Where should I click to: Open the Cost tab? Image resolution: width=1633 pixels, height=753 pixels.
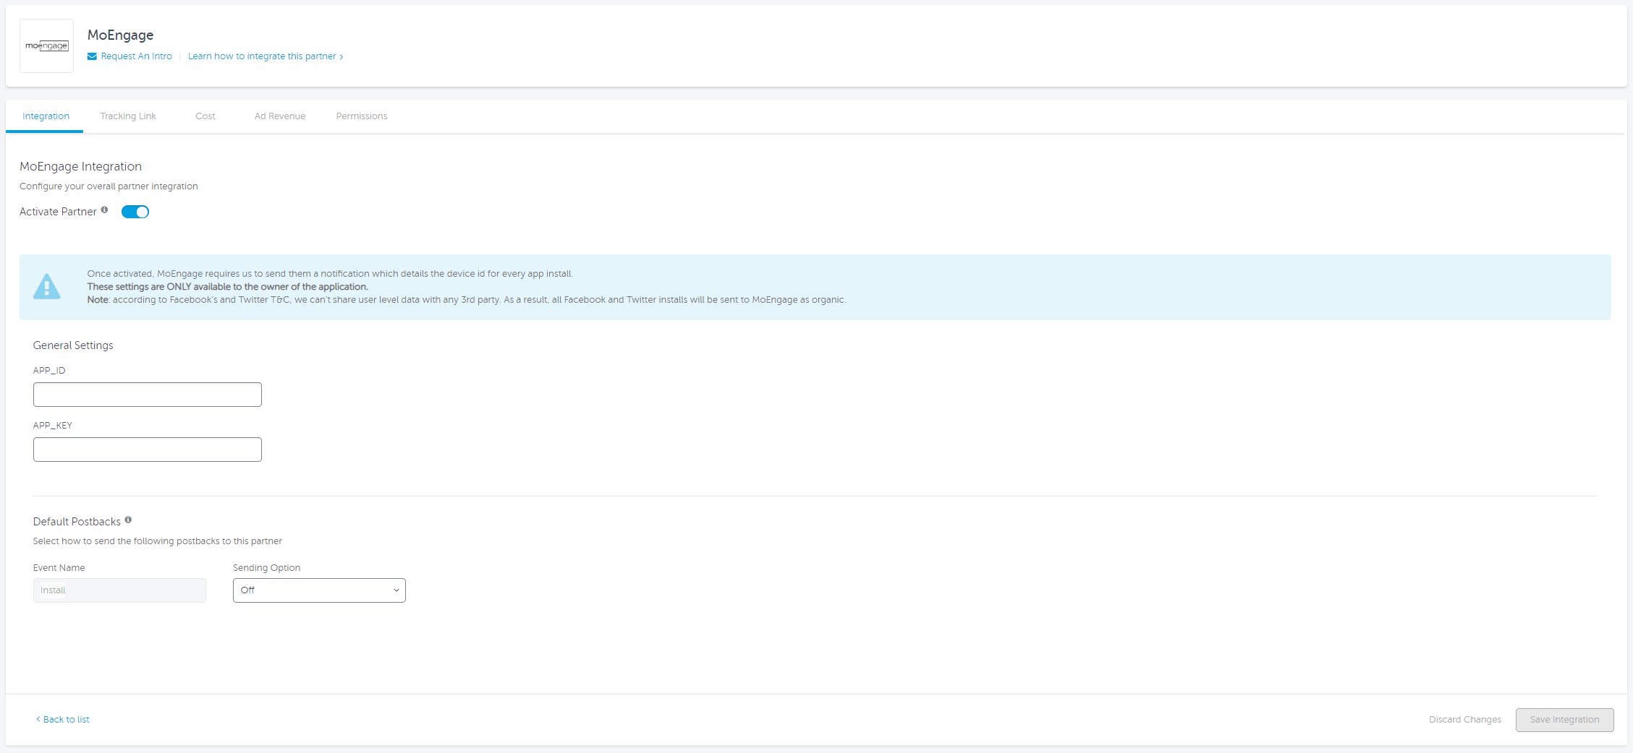[205, 116]
